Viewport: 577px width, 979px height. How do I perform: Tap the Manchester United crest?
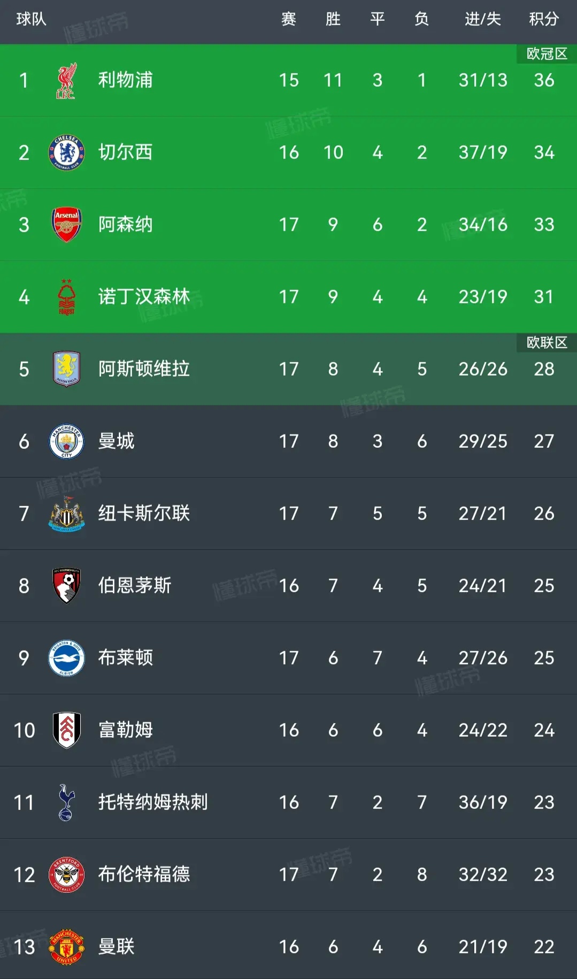point(66,947)
